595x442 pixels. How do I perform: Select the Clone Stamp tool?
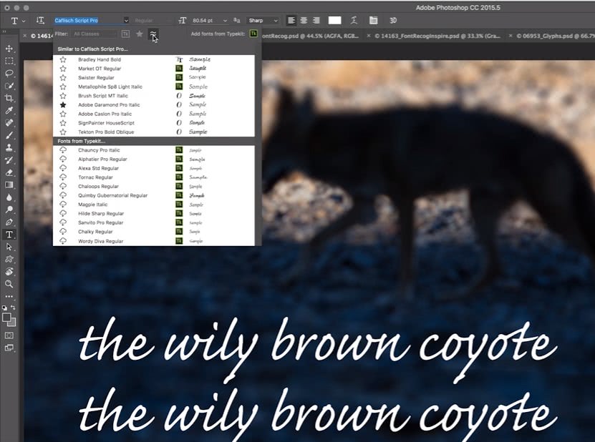click(x=9, y=148)
